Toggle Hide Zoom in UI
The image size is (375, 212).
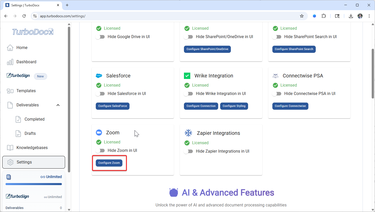(100, 151)
